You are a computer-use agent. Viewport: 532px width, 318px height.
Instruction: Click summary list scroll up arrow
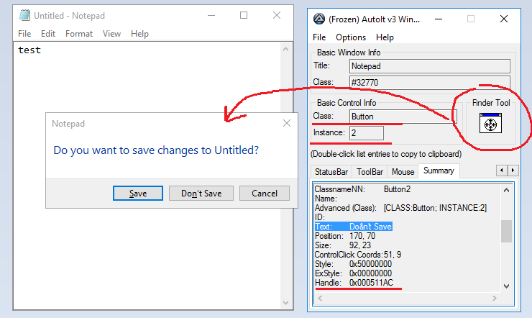(x=506, y=190)
